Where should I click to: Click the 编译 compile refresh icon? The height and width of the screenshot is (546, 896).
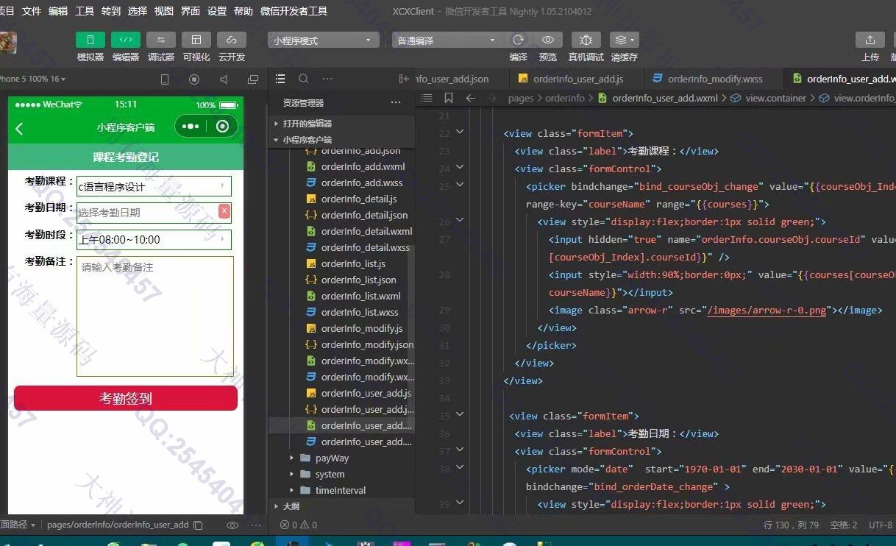(519, 40)
